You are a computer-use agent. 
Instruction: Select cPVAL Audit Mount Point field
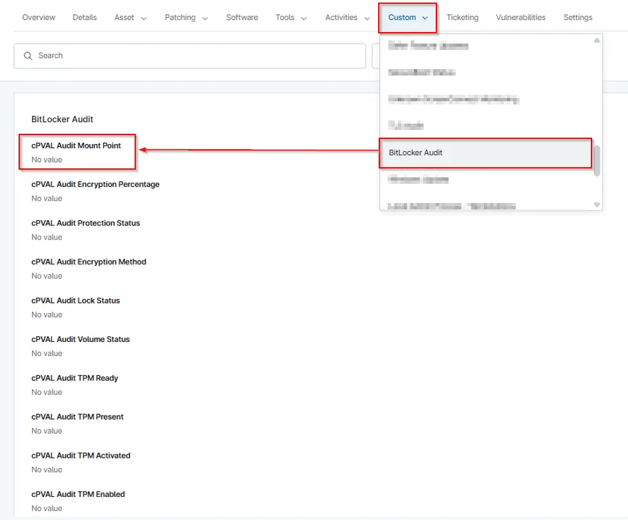click(76, 145)
